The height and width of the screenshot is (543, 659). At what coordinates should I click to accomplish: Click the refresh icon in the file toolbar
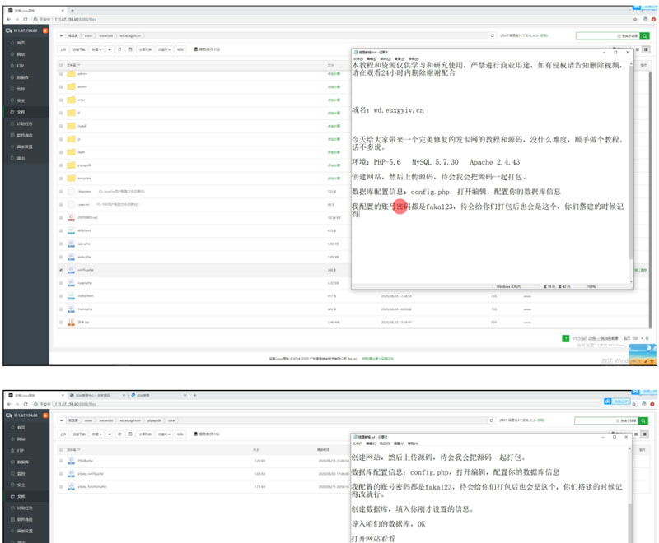119,48
